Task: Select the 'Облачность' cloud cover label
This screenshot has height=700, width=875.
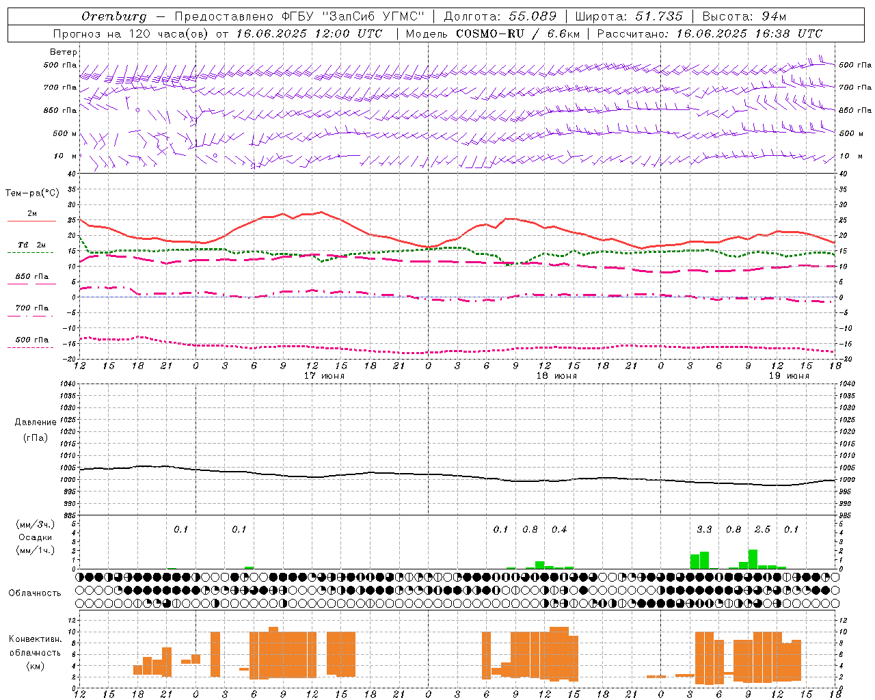Action: pos(35,593)
